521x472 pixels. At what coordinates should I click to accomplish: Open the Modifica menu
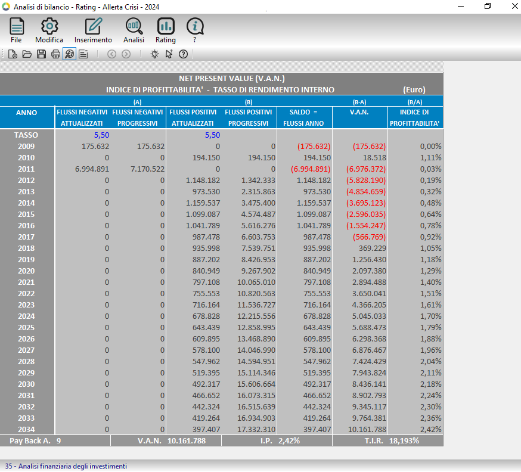pyautogui.click(x=49, y=30)
